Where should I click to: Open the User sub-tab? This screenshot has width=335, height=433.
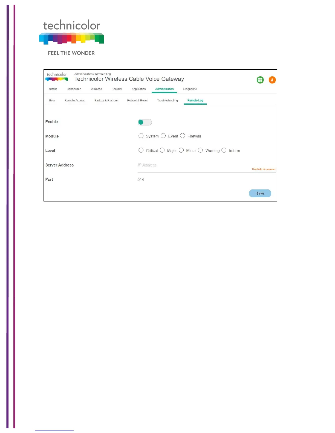pos(52,101)
